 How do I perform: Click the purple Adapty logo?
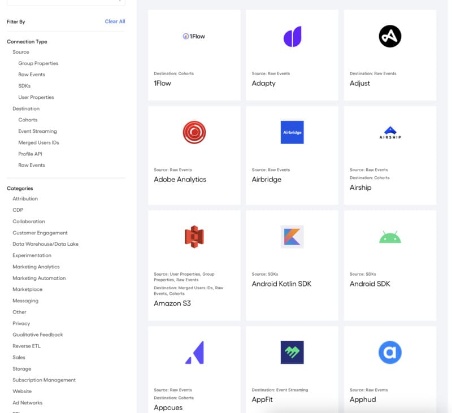coord(292,37)
